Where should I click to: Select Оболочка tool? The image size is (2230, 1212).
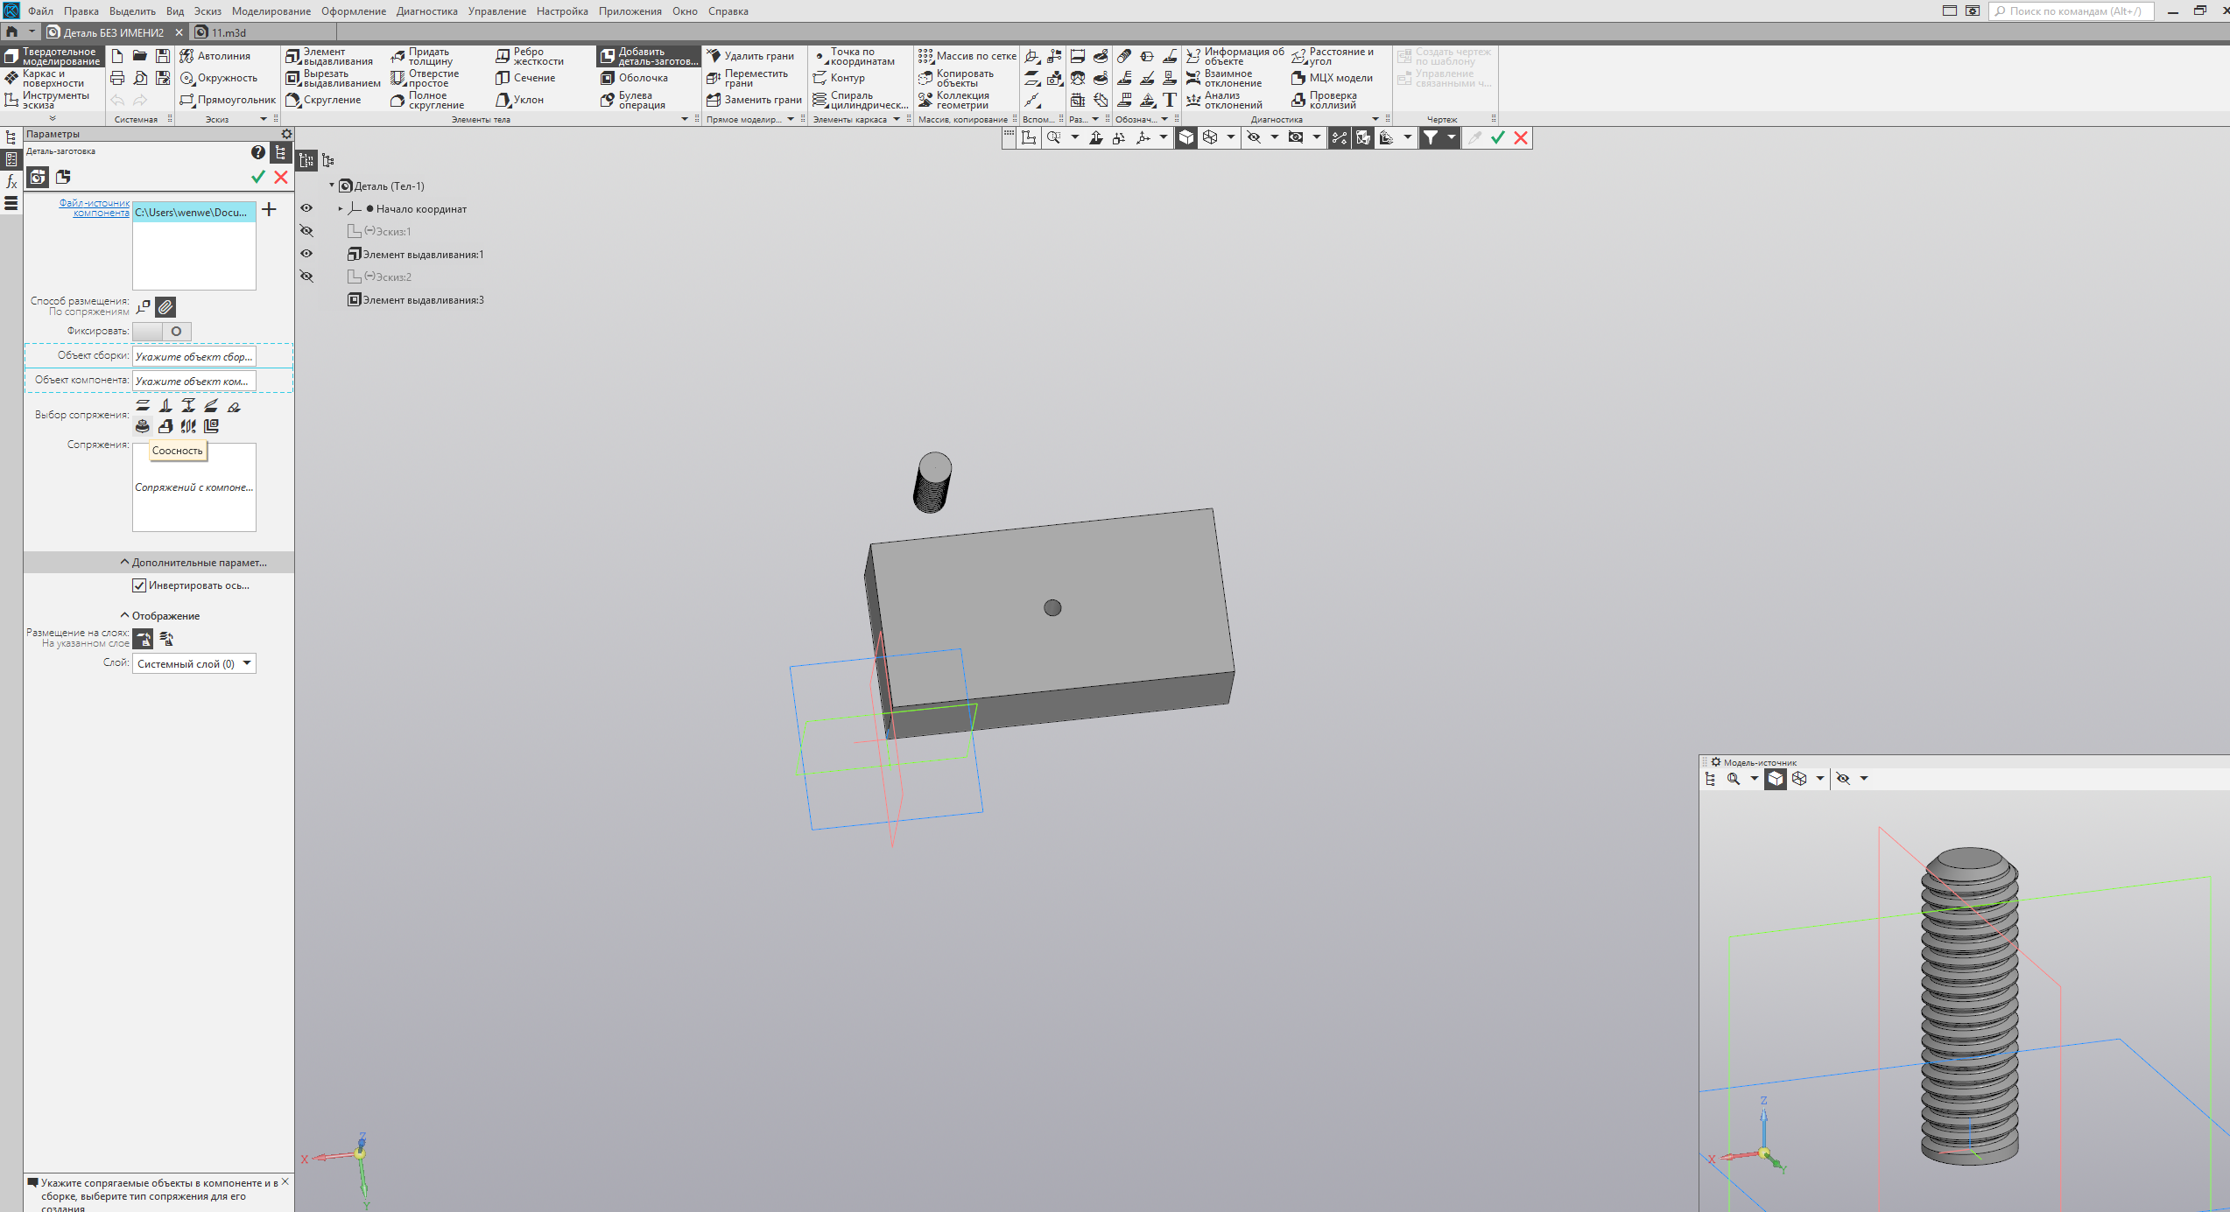point(635,78)
